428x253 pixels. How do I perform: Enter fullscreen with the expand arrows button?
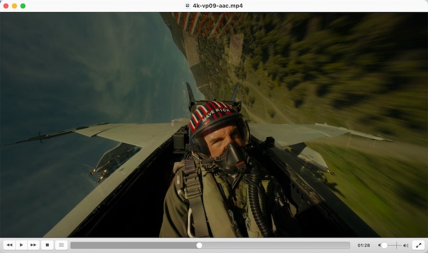coord(418,245)
